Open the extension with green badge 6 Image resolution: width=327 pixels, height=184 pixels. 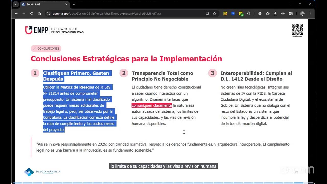point(241,14)
